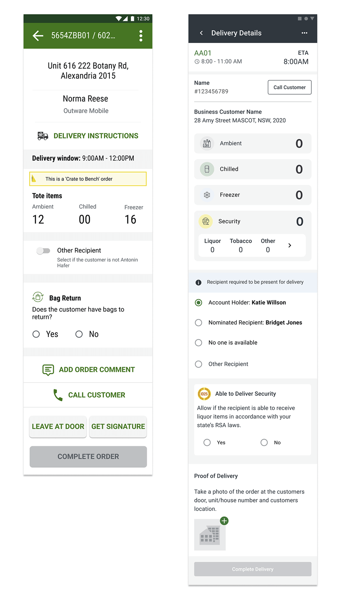Tap the proof of delivery photo placeholder
The image size is (343, 602).
210,535
